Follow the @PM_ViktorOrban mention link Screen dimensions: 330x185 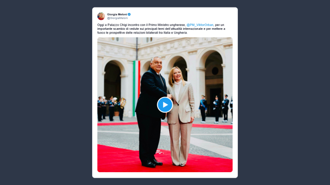(x=200, y=25)
